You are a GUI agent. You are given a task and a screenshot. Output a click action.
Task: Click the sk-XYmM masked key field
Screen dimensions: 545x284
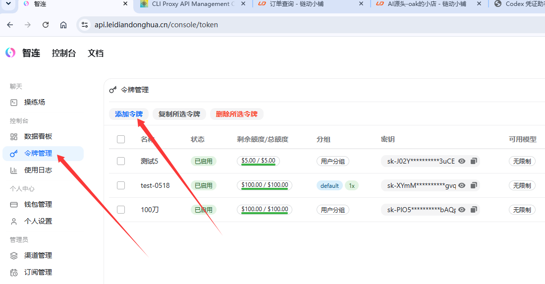(x=430, y=185)
